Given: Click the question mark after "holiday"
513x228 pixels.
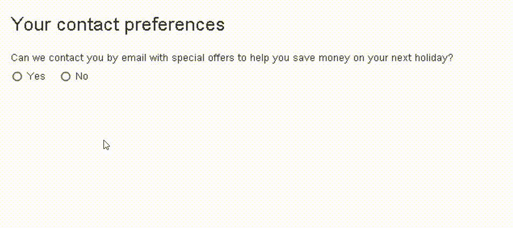Looking at the screenshot, I should (450, 58).
